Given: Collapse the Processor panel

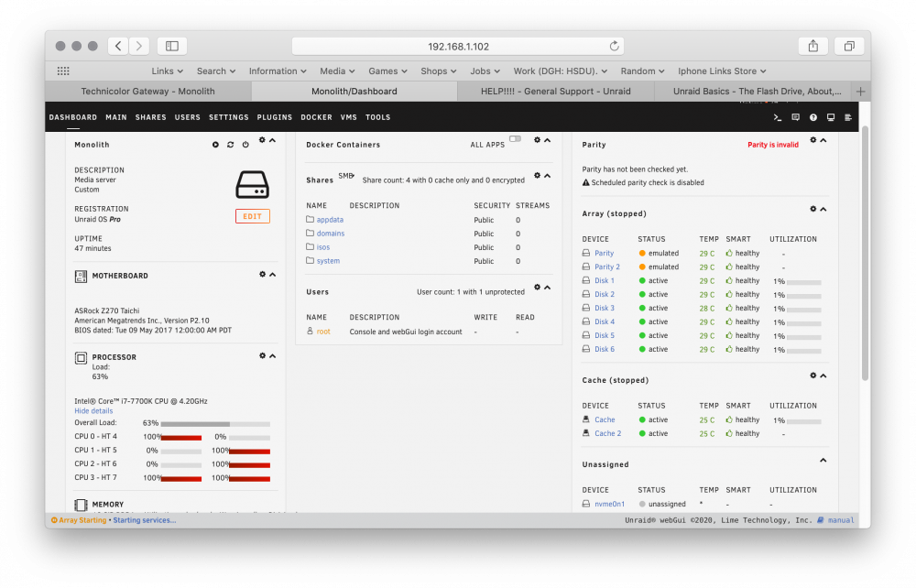Looking at the screenshot, I should (x=272, y=355).
